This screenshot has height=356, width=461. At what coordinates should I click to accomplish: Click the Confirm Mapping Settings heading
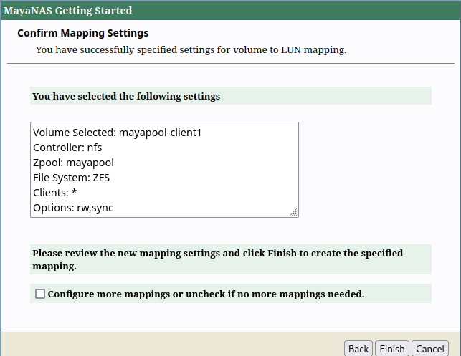point(82,33)
